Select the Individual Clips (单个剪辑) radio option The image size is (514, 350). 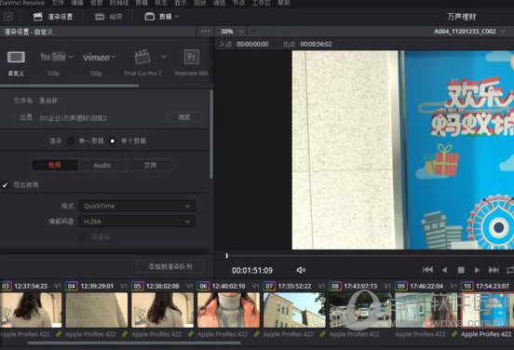tap(113, 141)
